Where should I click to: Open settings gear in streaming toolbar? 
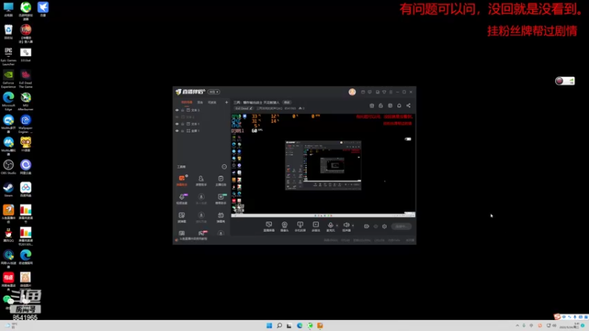tap(384, 227)
